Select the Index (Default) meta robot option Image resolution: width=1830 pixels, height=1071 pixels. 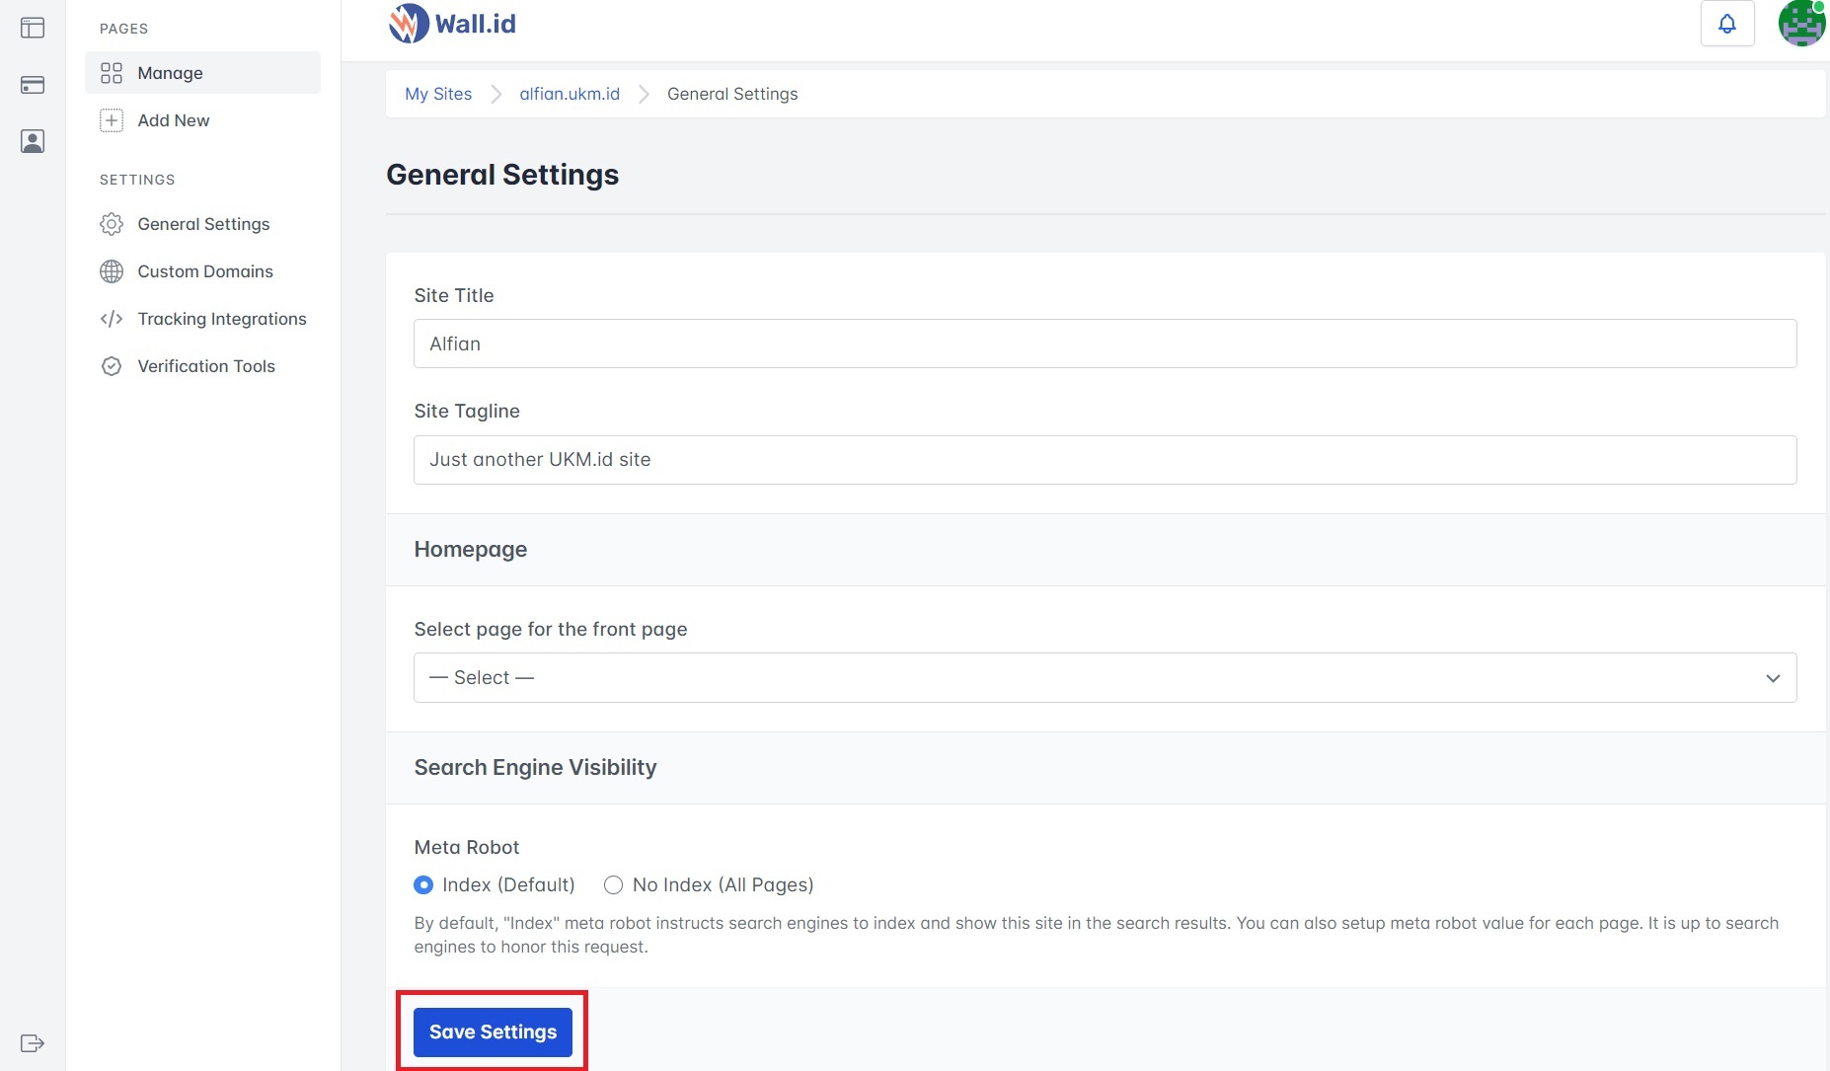[423, 885]
